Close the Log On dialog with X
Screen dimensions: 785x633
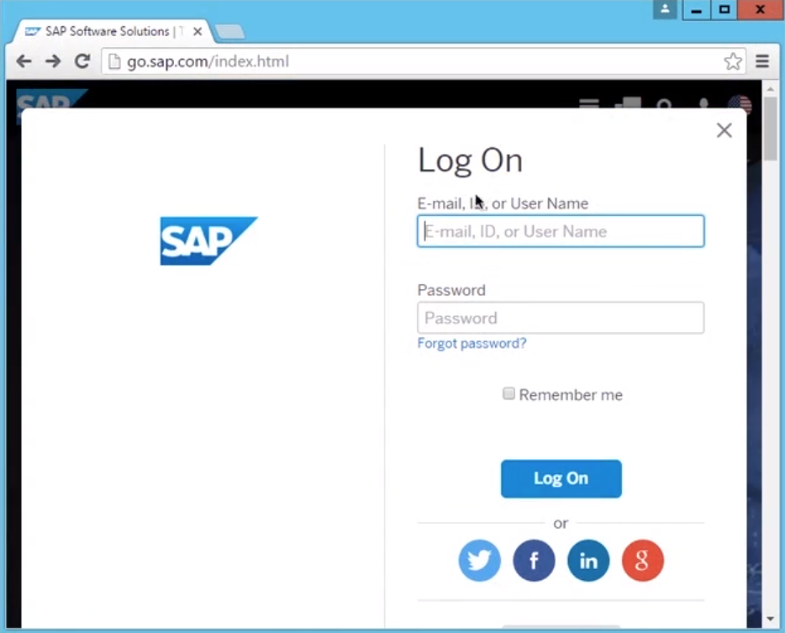(x=724, y=130)
